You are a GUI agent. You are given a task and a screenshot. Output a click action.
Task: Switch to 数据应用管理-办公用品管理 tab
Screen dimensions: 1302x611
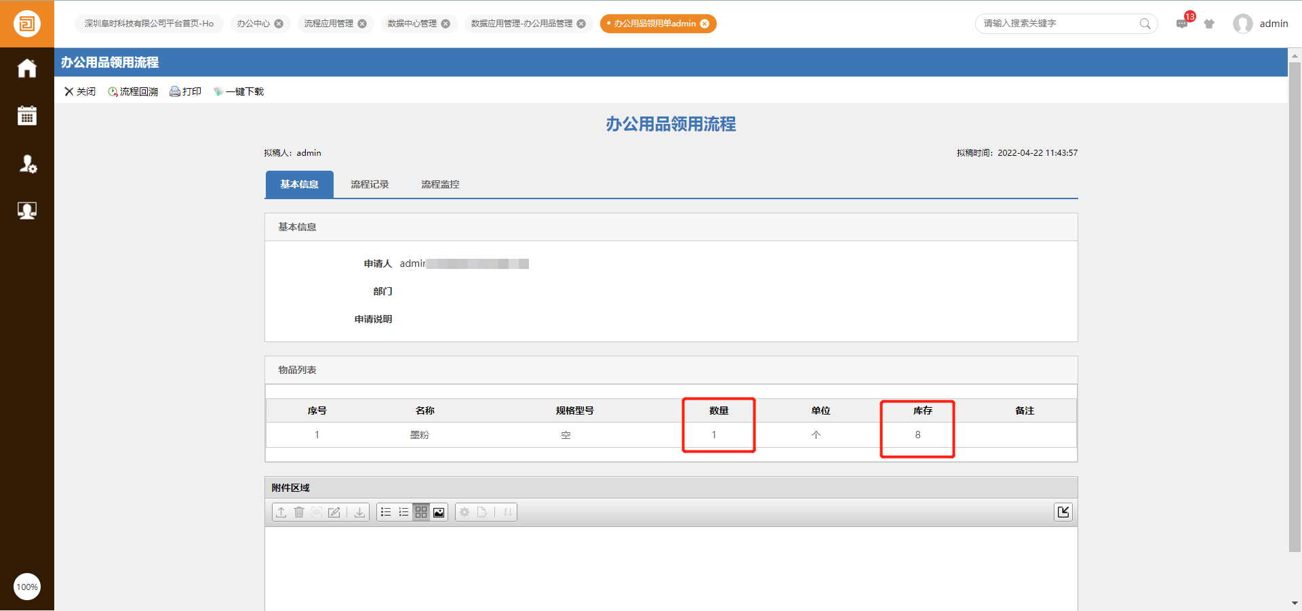(x=521, y=24)
